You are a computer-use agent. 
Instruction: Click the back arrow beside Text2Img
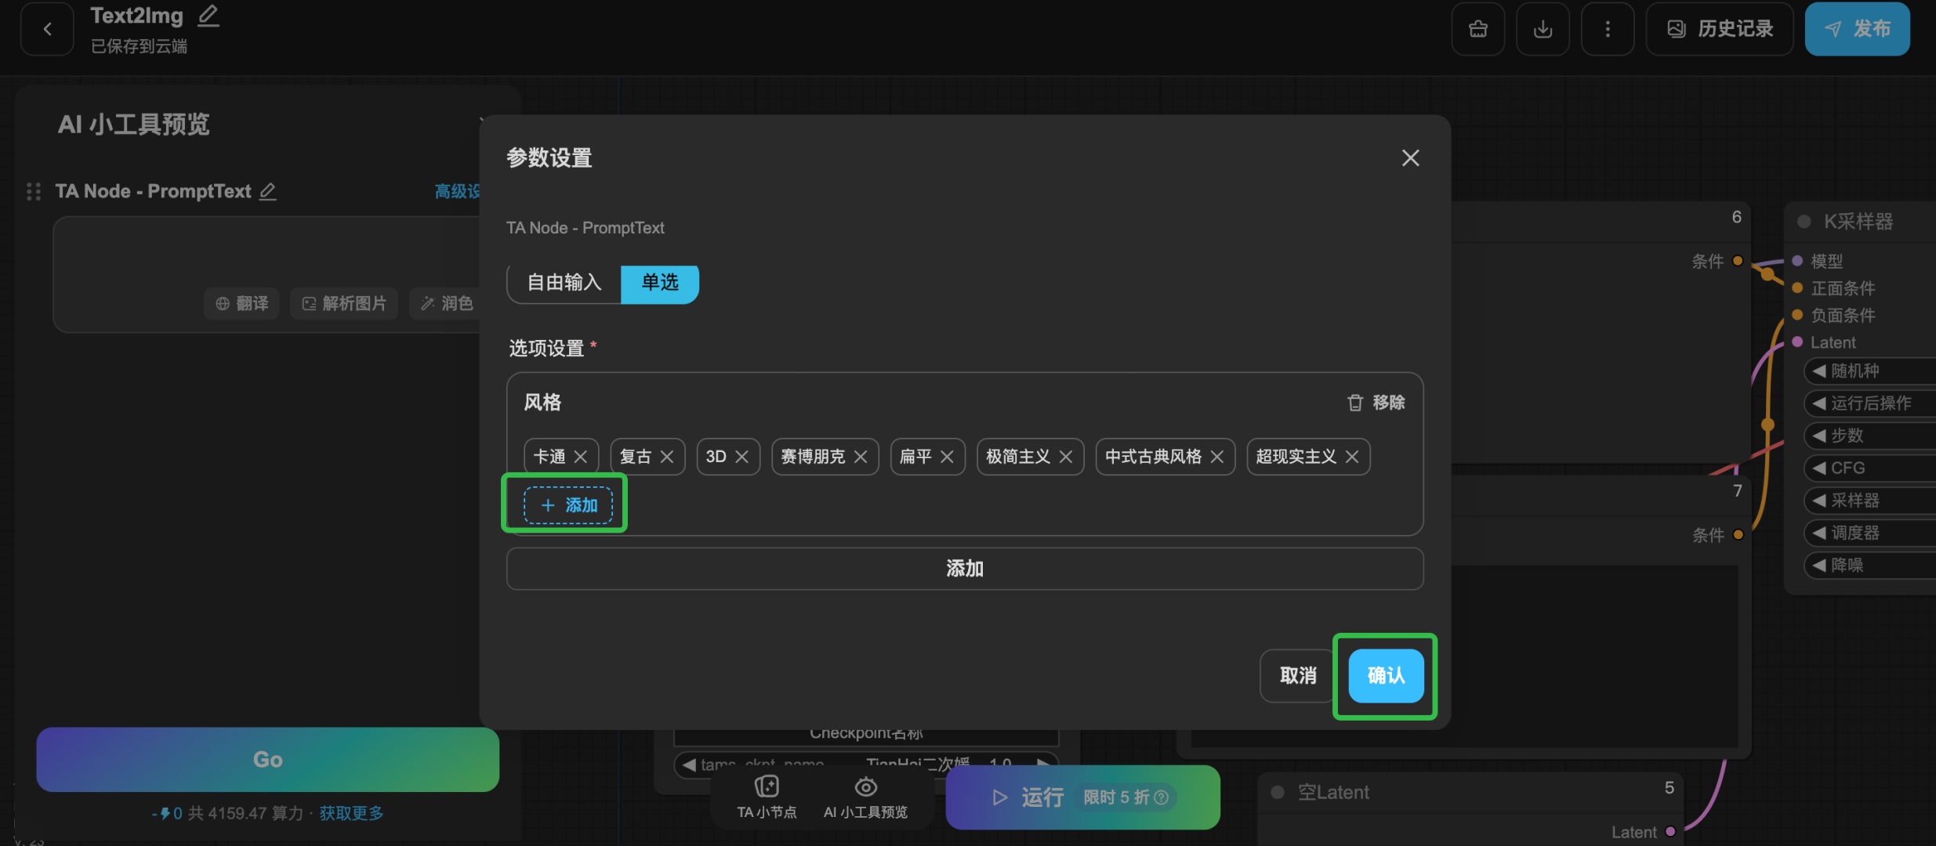coord(47,29)
